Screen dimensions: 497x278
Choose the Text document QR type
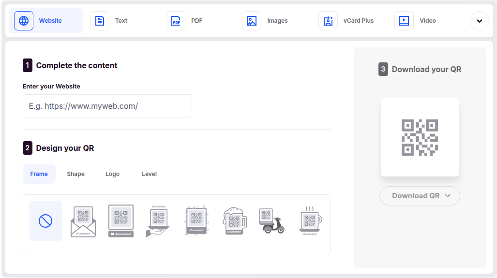click(x=100, y=21)
